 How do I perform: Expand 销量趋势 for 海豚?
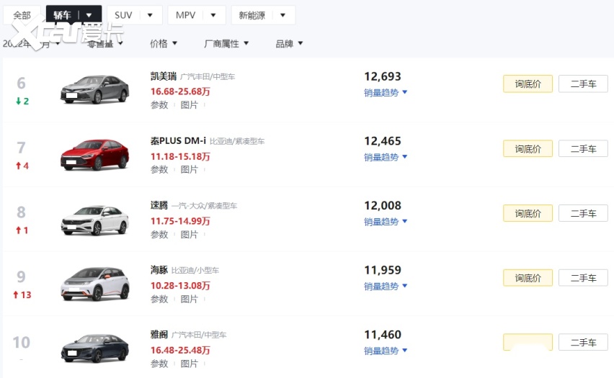(386, 287)
